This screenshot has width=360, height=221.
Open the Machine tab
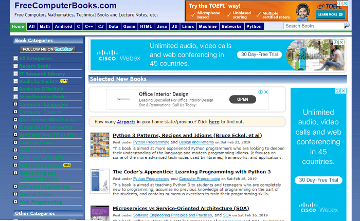pos(208,26)
